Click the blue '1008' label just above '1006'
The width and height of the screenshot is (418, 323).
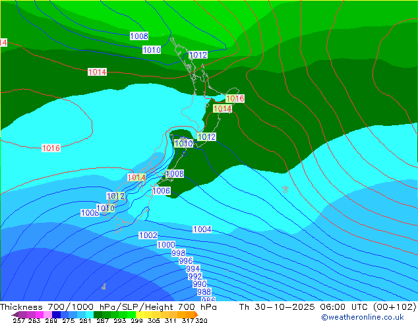coord(175,174)
